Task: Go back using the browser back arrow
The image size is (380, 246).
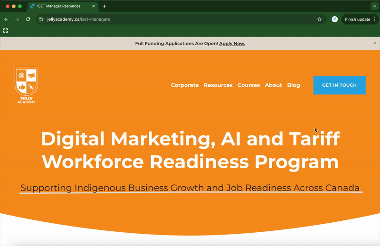Action: click(x=6, y=19)
